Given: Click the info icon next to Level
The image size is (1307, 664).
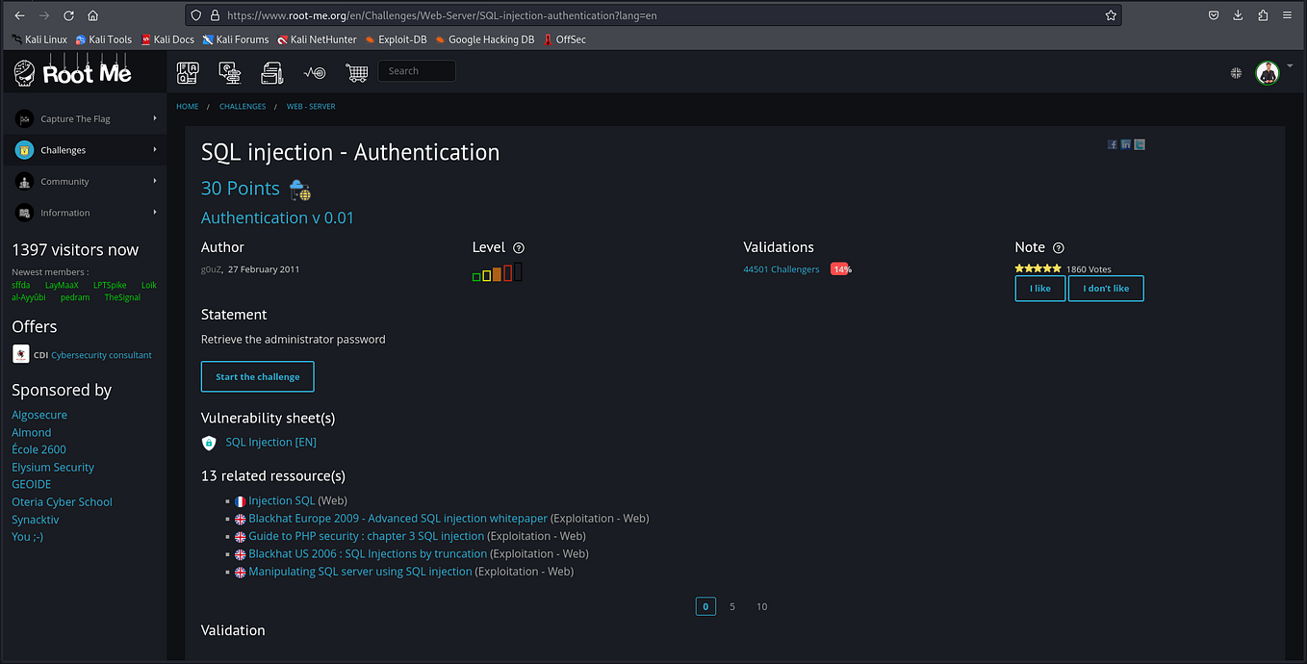Looking at the screenshot, I should click(x=519, y=247).
